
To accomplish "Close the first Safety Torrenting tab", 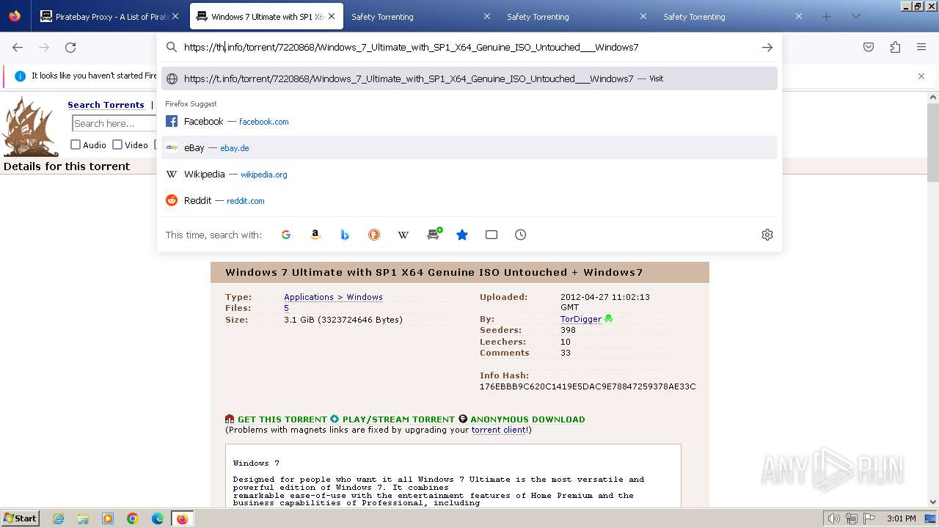I will [x=487, y=16].
